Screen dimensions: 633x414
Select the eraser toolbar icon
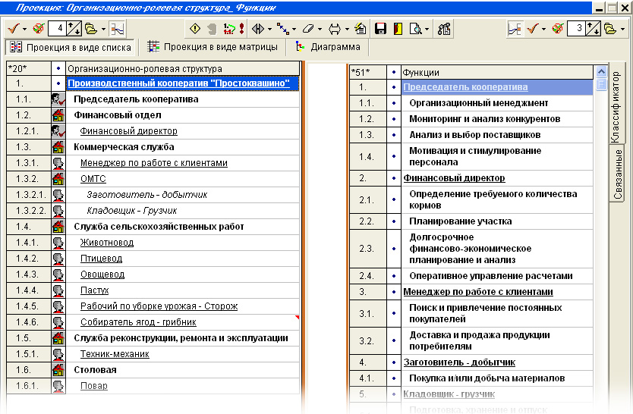(308, 29)
